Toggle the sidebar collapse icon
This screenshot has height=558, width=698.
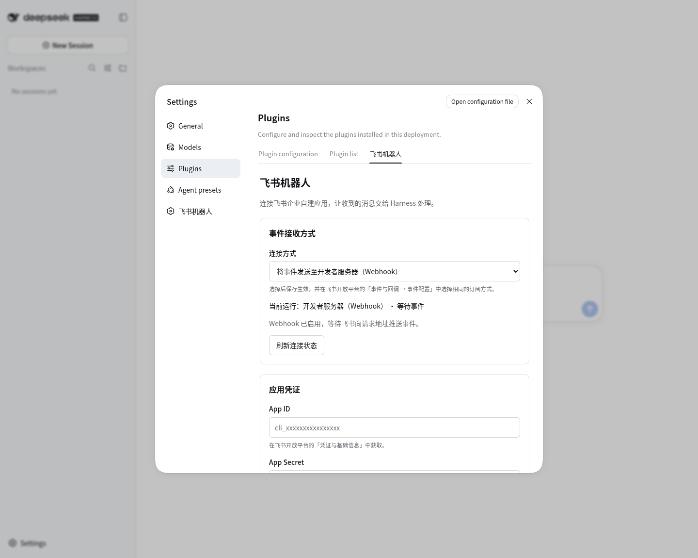(x=123, y=17)
